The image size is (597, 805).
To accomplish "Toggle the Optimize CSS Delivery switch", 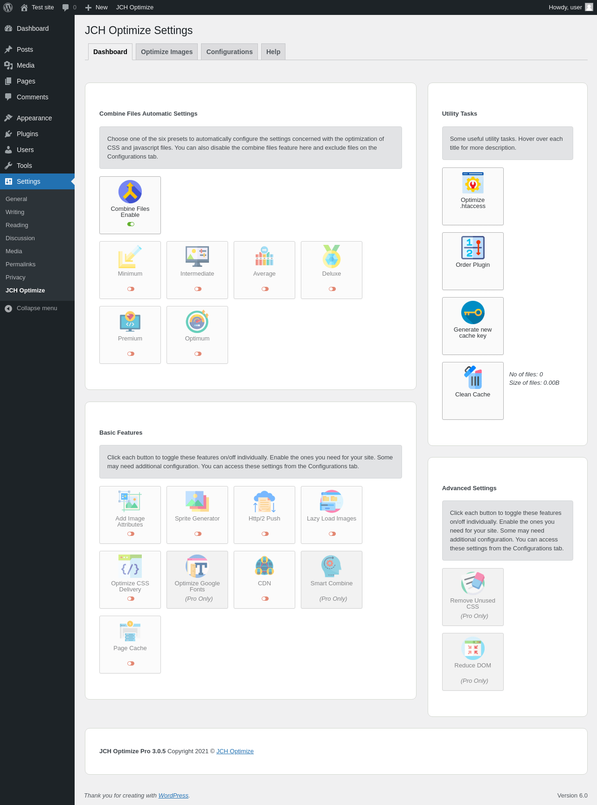I will (131, 599).
